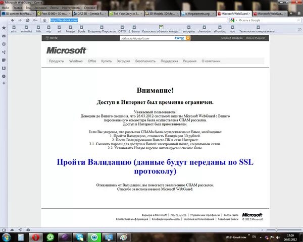Open zoom level dropdown arrow in status bar
The width and height of the screenshot is (303, 242).
[x=262, y=230]
